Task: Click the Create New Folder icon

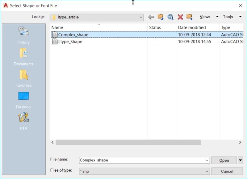Action: click(189, 17)
